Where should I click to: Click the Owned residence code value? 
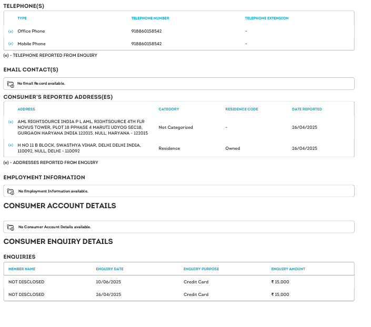pos(233,148)
